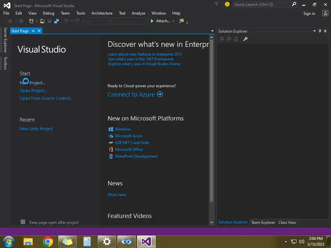This screenshot has height=248, width=331.
Task: Open Solution Explorer window position dropdown
Action: 314,31
